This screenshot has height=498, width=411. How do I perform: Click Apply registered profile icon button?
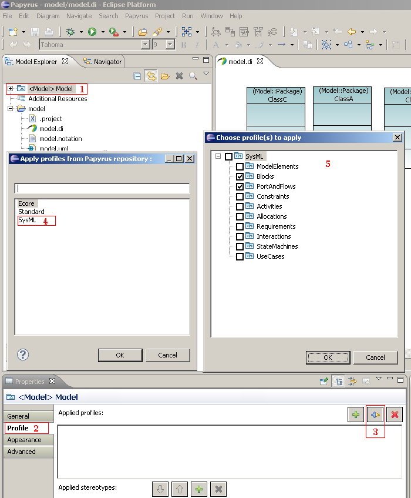point(375,415)
